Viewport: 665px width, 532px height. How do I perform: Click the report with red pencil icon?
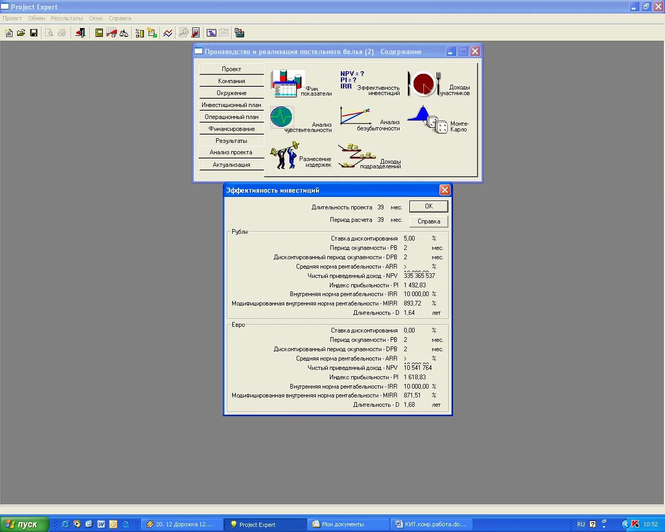[x=196, y=33]
